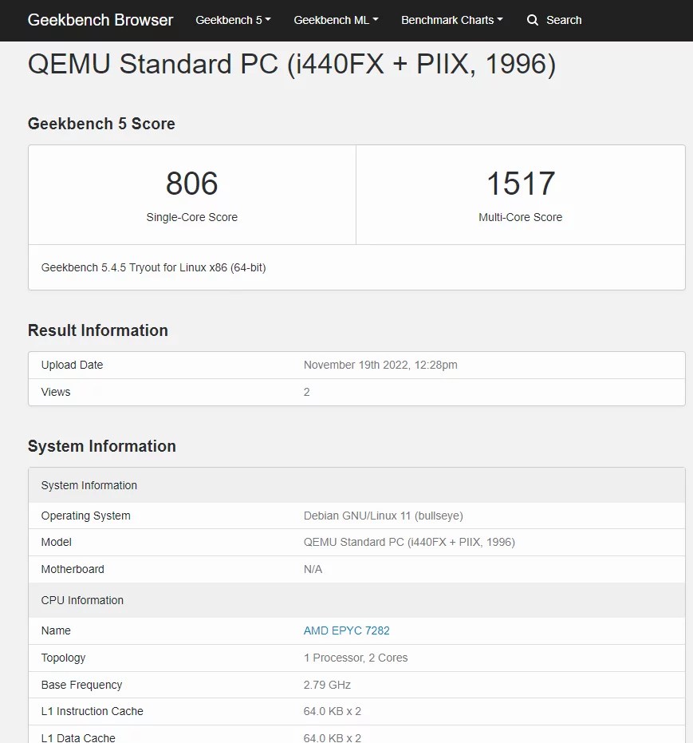
Task: Click the Base Frequency 2.79 GHz value
Action: click(327, 685)
